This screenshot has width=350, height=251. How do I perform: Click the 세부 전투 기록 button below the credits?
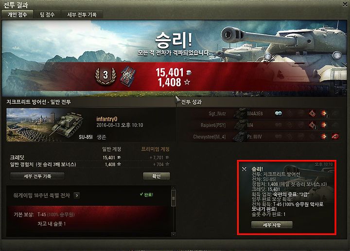pos(37,176)
